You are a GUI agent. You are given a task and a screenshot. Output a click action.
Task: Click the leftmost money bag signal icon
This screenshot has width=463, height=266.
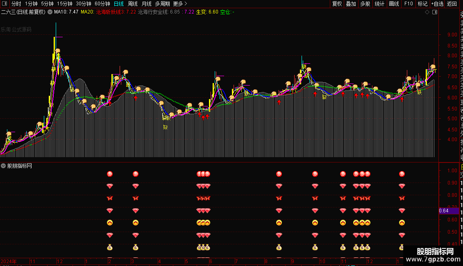coord(109,247)
